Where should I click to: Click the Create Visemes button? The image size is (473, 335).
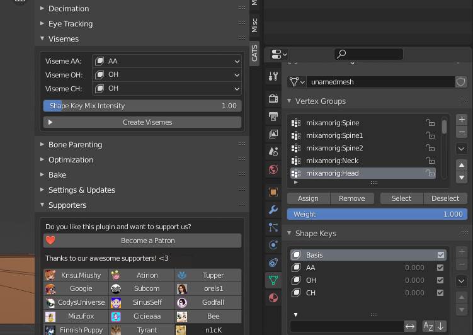click(142, 122)
